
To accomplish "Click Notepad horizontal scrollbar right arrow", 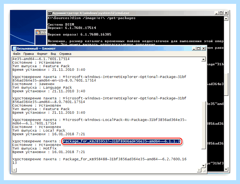I will pyautogui.click(x=199, y=170).
